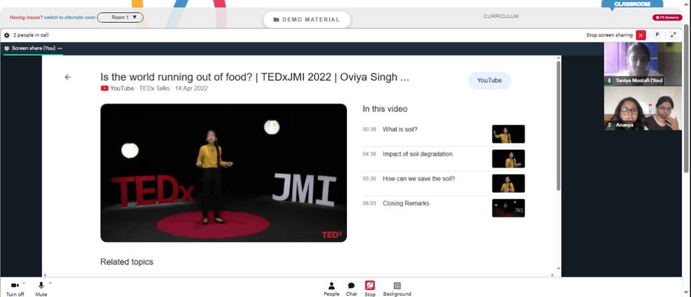The height and width of the screenshot is (297, 691).
Task: Expand call to fullscreen with arrows icon
Action: (x=673, y=35)
